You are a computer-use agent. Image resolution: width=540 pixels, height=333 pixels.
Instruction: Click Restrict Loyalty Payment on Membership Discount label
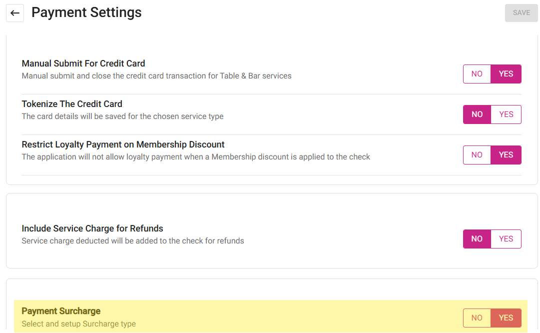[x=123, y=144]
